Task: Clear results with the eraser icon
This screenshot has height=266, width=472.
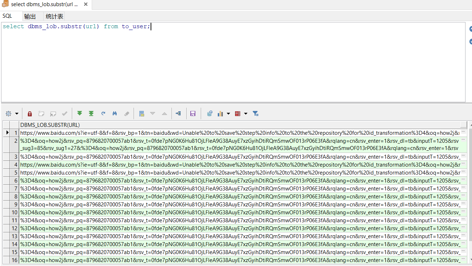Action: click(126, 113)
